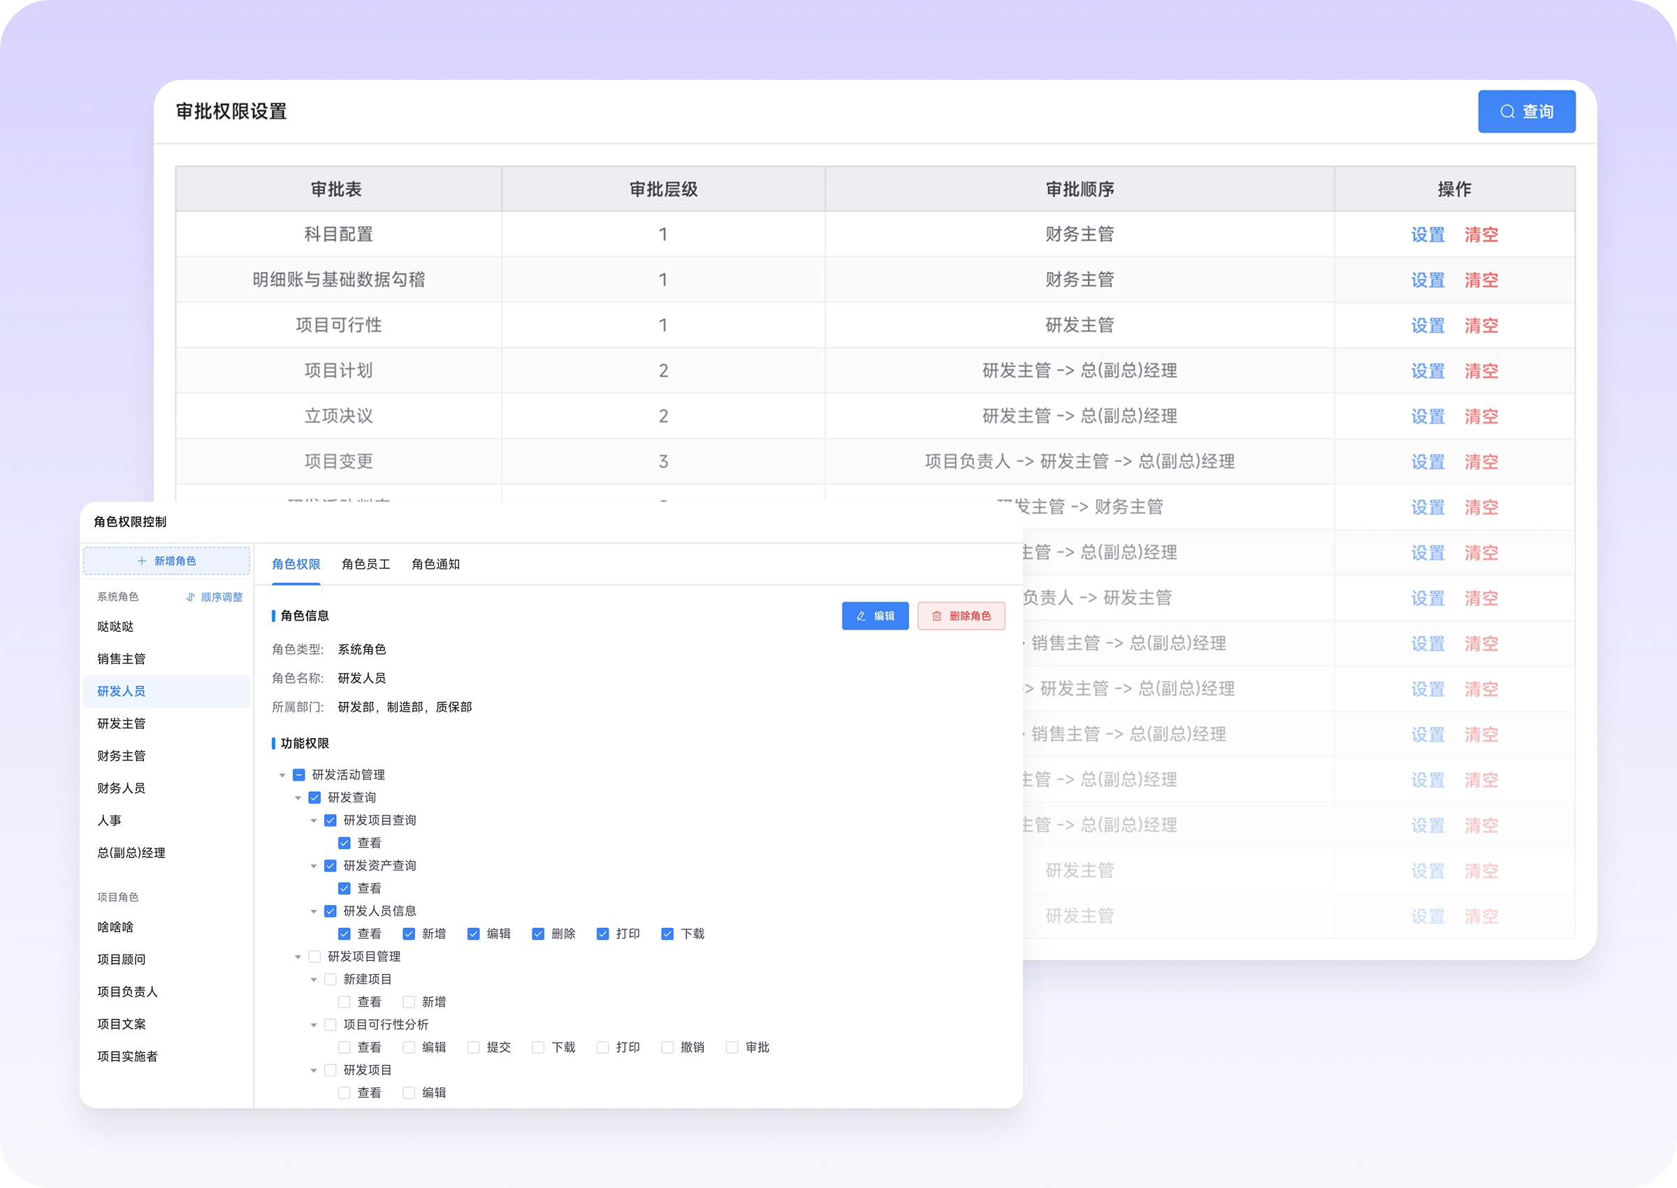
Task: Collapse the 新建项目 node arrow
Action: (314, 979)
